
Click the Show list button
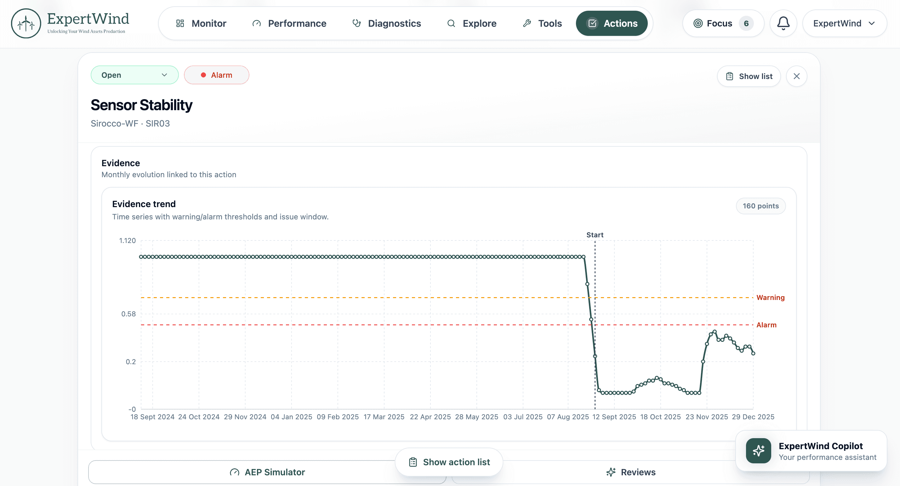[749, 76]
